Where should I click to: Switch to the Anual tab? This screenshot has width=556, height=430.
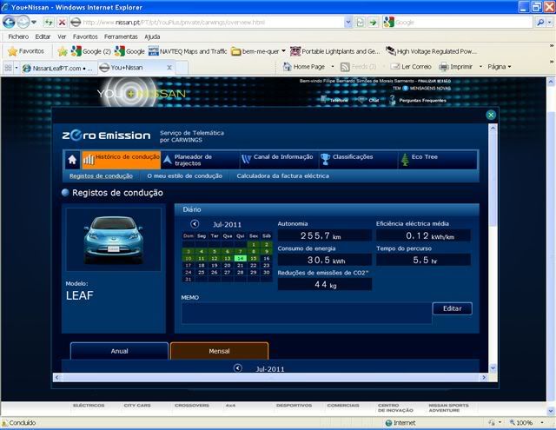coord(119,351)
